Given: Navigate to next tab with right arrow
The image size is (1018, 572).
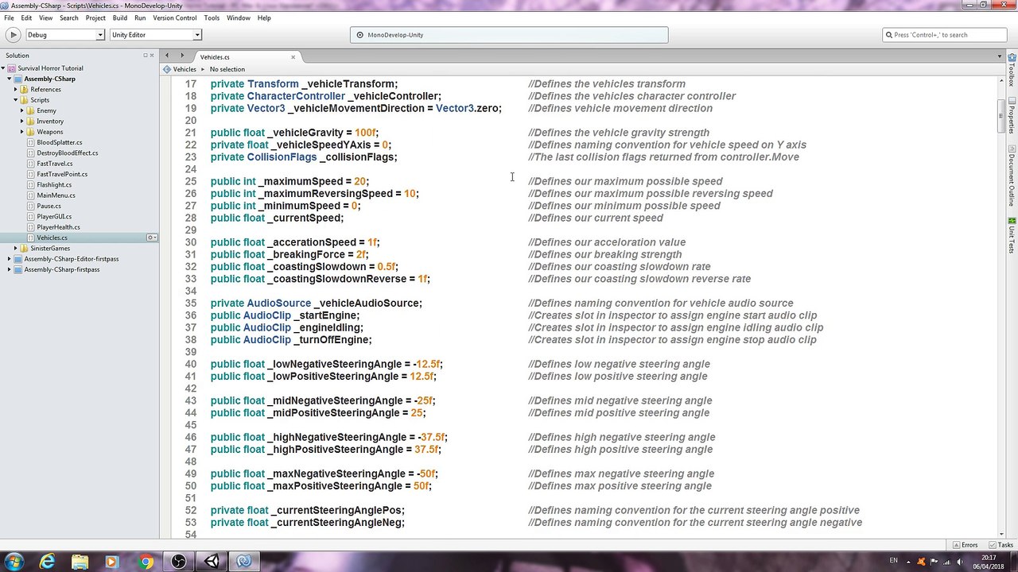Looking at the screenshot, I should [182, 56].
